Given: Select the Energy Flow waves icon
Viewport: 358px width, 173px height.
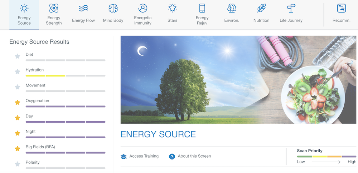Looking at the screenshot, I should pyautogui.click(x=83, y=8).
